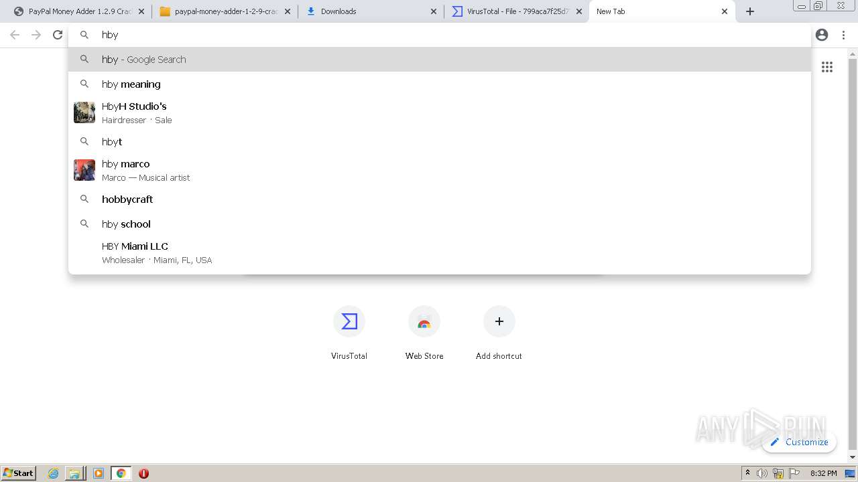Image resolution: width=858 pixels, height=482 pixels.
Task: Open media player taskbar icon
Action: point(99,473)
